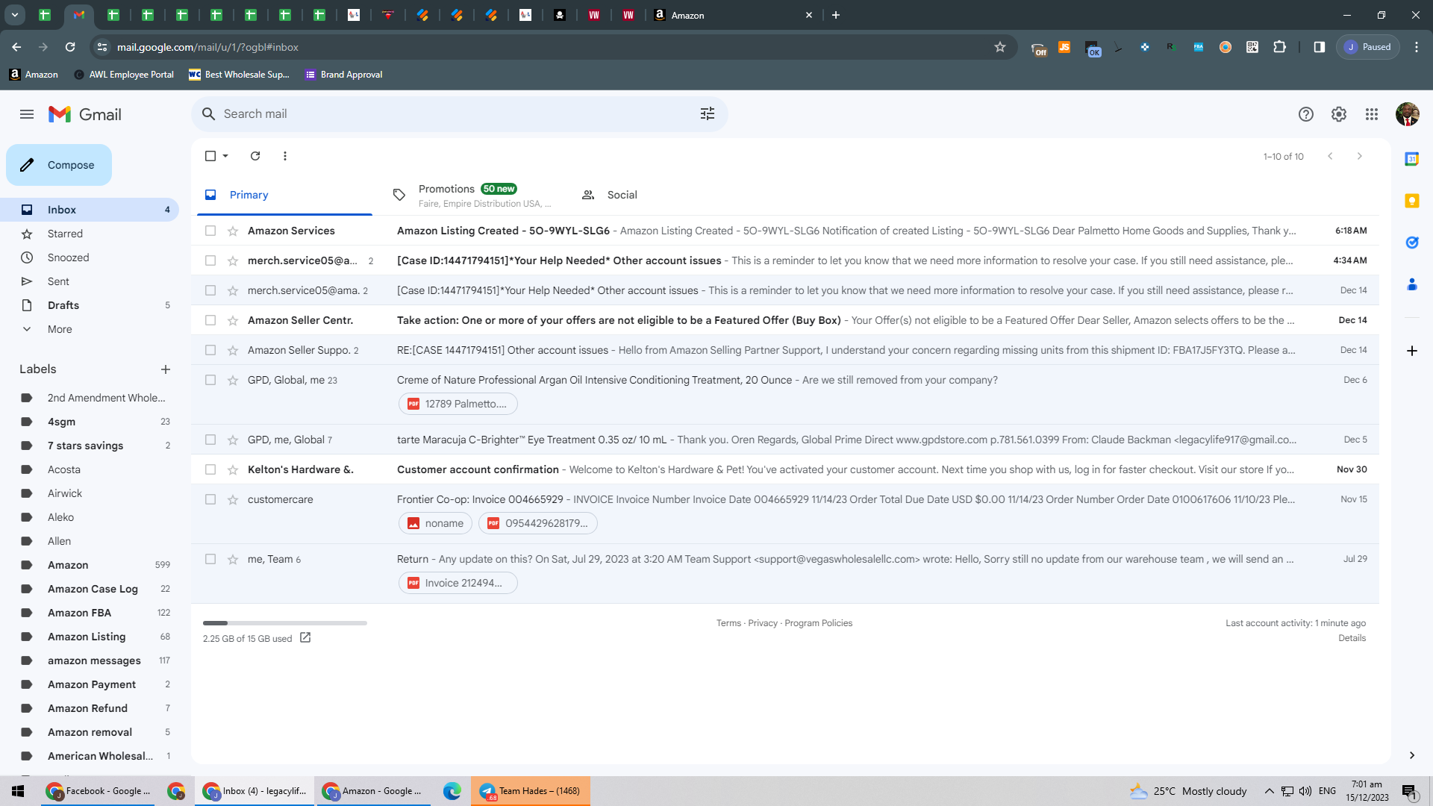Star the Kelton's Hardware email
Viewport: 1433px width, 806px height.
coord(233,469)
